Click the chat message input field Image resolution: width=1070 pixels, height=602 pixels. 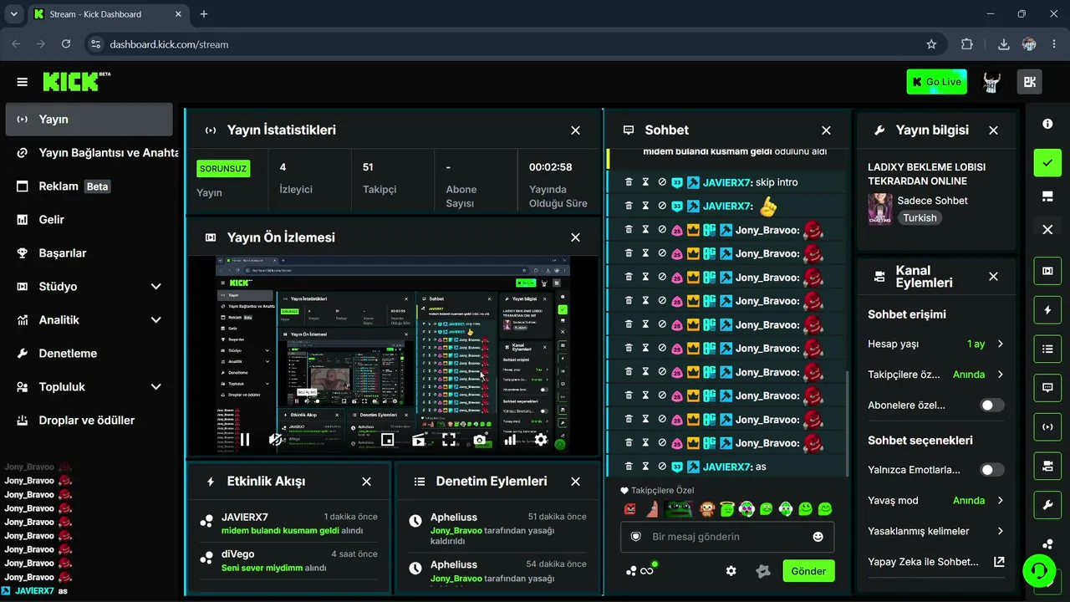click(x=727, y=537)
